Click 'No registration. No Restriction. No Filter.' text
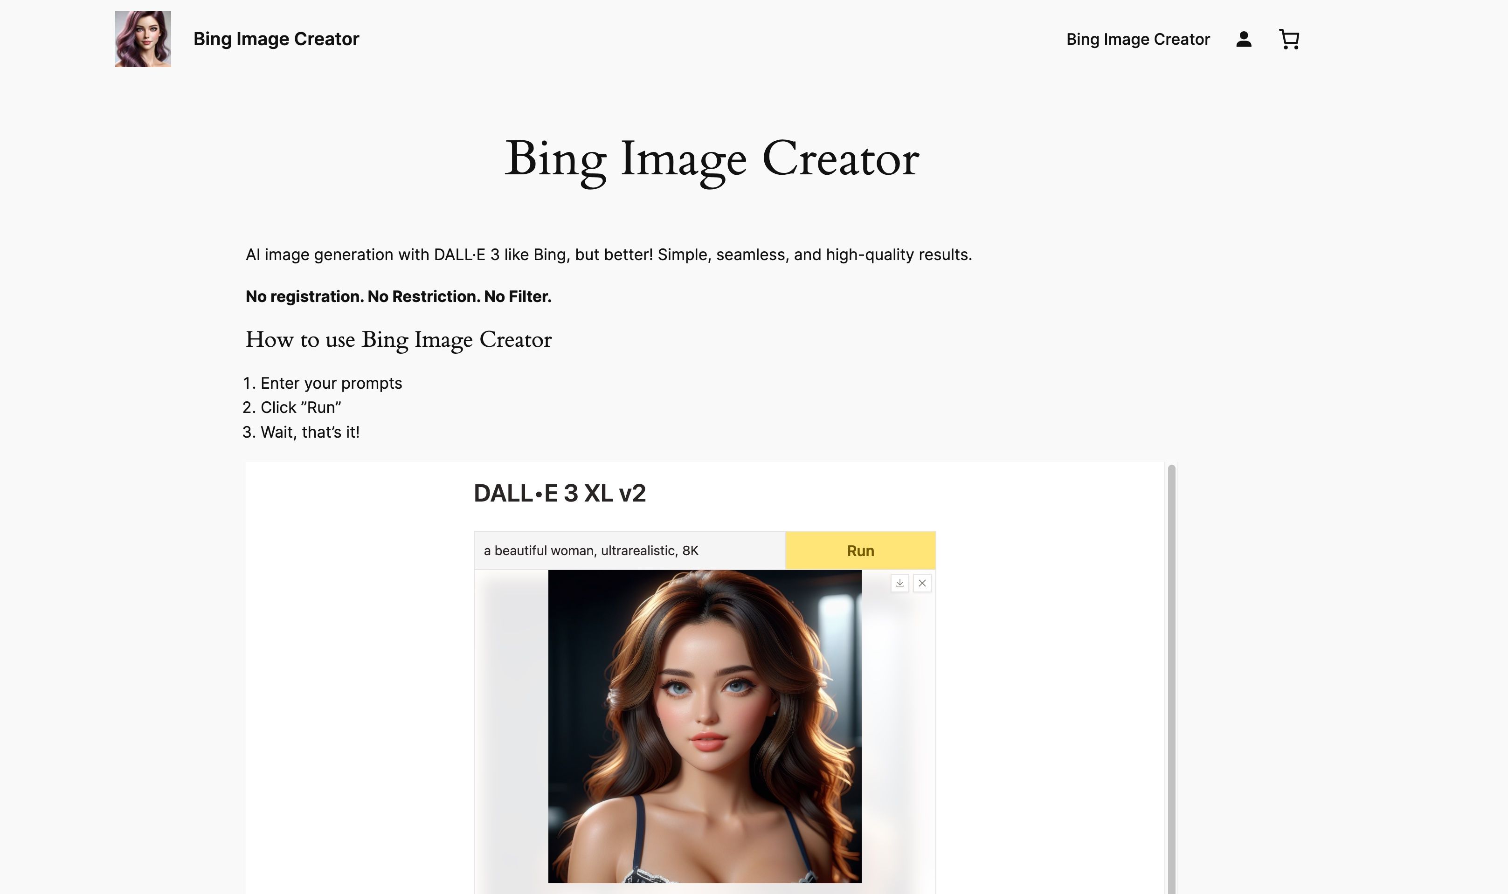 [398, 296]
